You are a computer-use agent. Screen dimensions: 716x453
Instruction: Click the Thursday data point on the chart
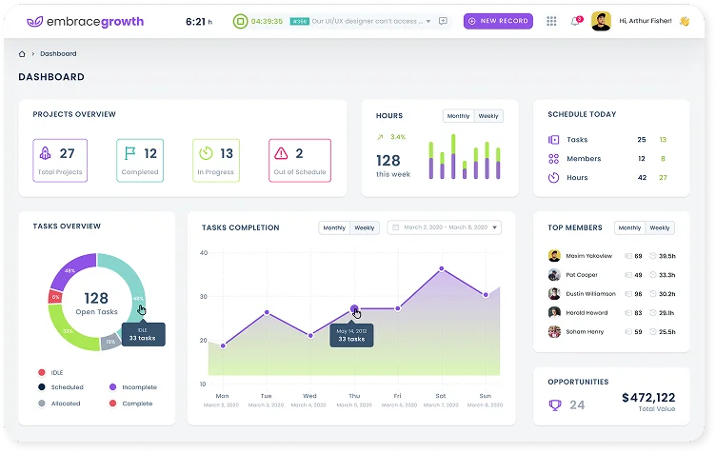(354, 308)
